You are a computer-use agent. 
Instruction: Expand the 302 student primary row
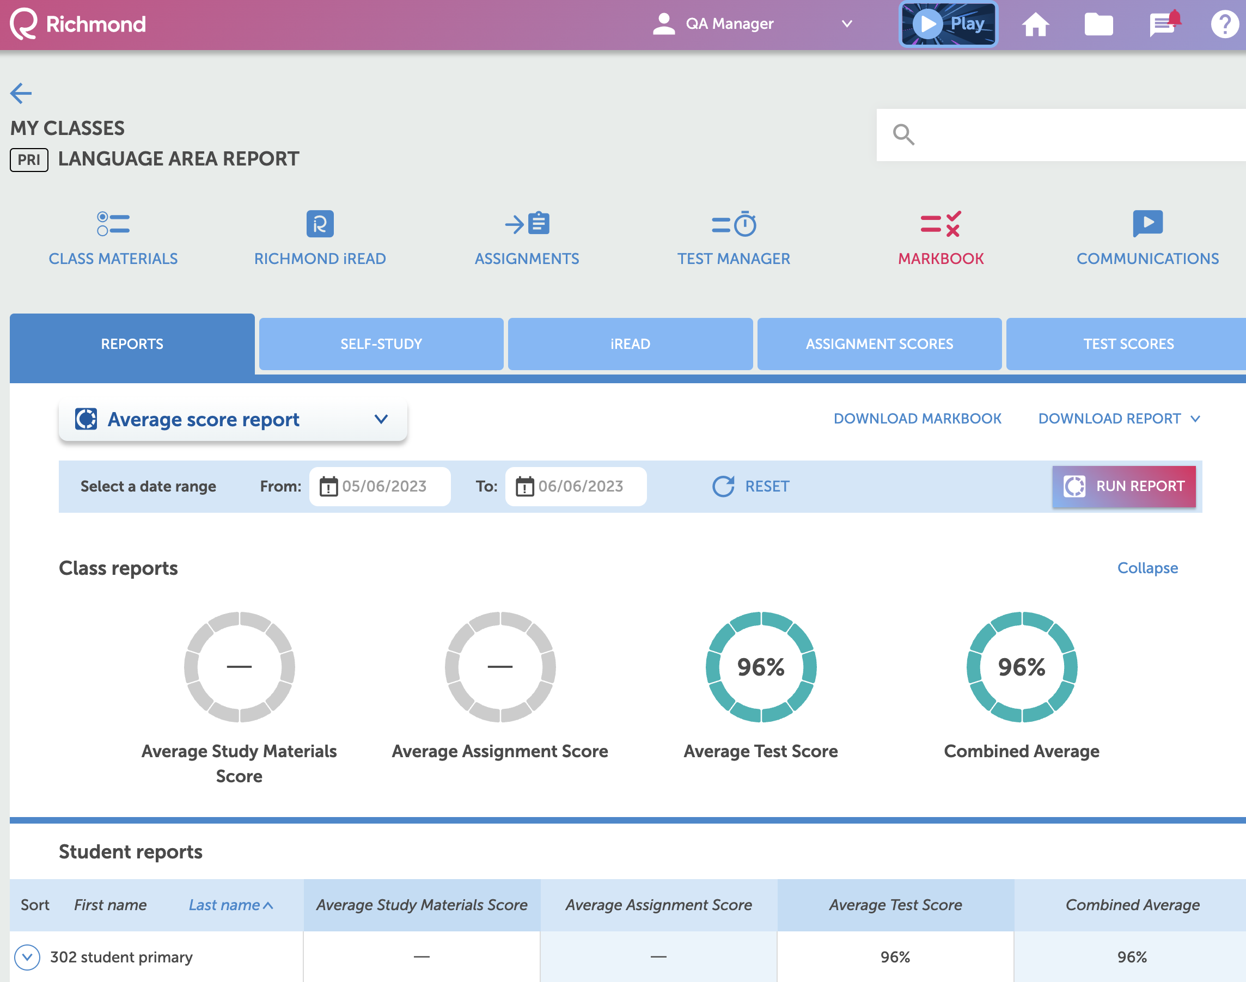(x=27, y=958)
